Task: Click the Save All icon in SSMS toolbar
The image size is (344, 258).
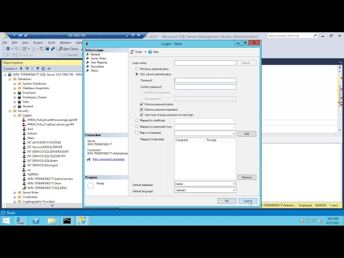Action: pyautogui.click(x=53, y=49)
